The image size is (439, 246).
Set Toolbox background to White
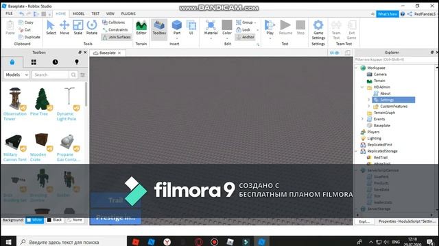pos(34,220)
